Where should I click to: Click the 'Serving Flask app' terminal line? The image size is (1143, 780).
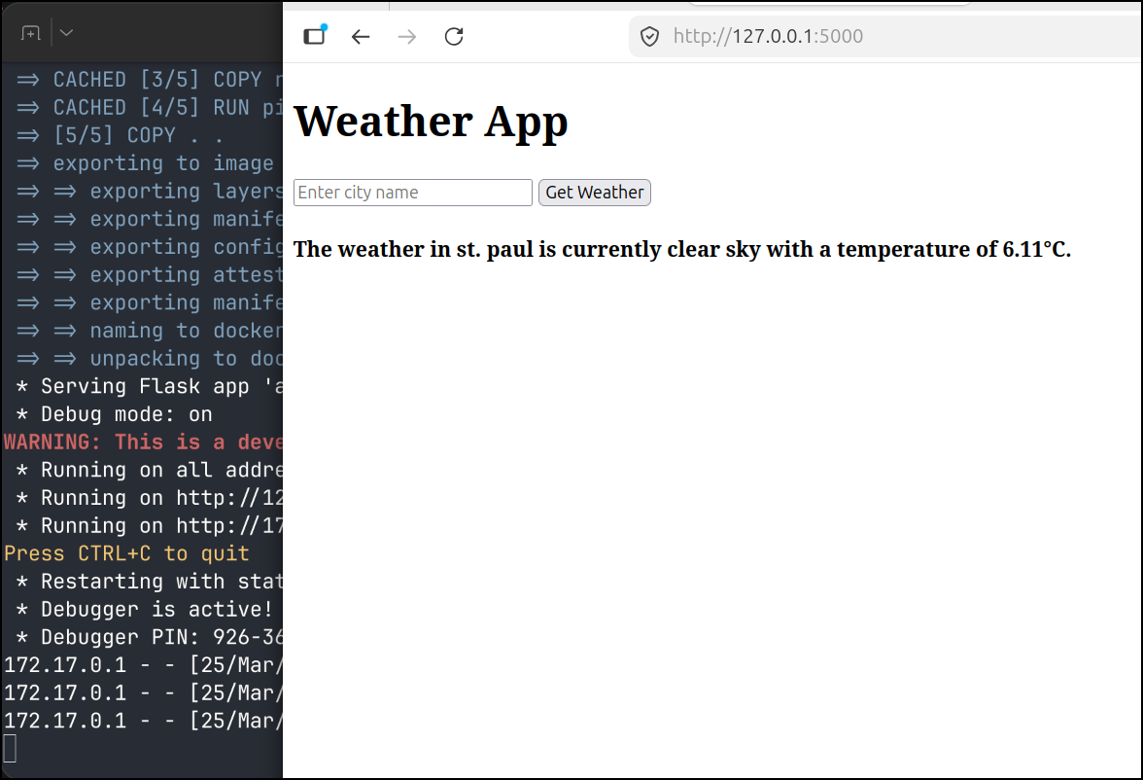pos(146,386)
